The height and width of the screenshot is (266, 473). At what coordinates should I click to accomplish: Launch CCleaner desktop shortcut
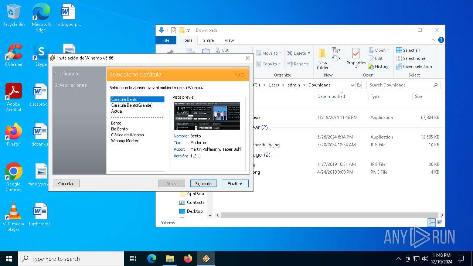point(13,55)
